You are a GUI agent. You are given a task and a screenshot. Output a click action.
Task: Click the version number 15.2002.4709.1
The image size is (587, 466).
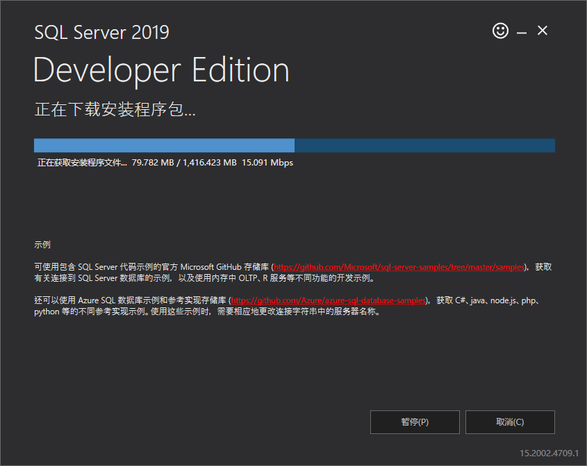[549, 453]
